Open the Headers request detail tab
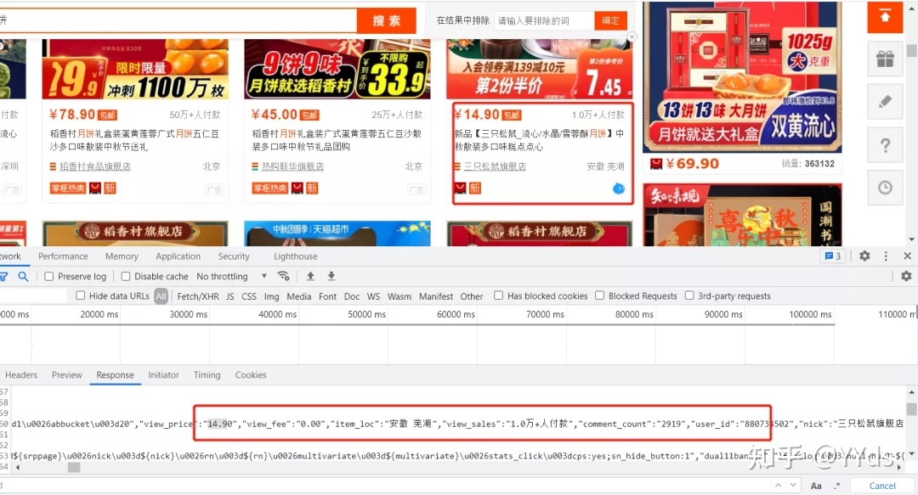The width and height of the screenshot is (918, 495). tap(21, 375)
